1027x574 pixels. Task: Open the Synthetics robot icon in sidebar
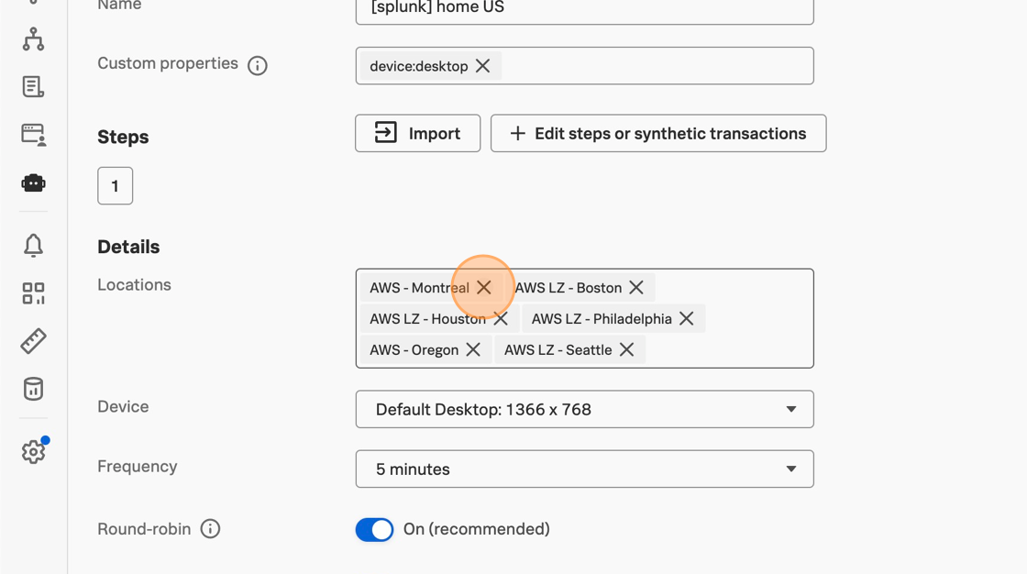(x=33, y=182)
